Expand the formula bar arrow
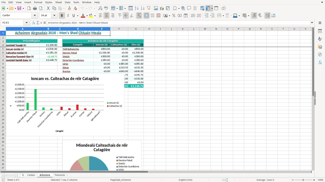 tap(312, 23)
